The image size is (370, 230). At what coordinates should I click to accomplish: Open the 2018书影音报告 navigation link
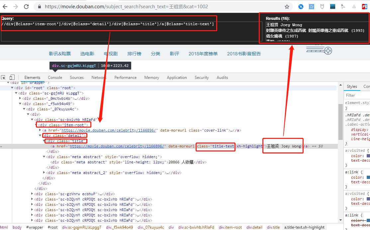(x=244, y=54)
